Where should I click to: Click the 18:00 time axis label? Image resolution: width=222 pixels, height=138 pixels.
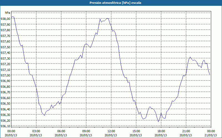pyautogui.click(x=161, y=131)
